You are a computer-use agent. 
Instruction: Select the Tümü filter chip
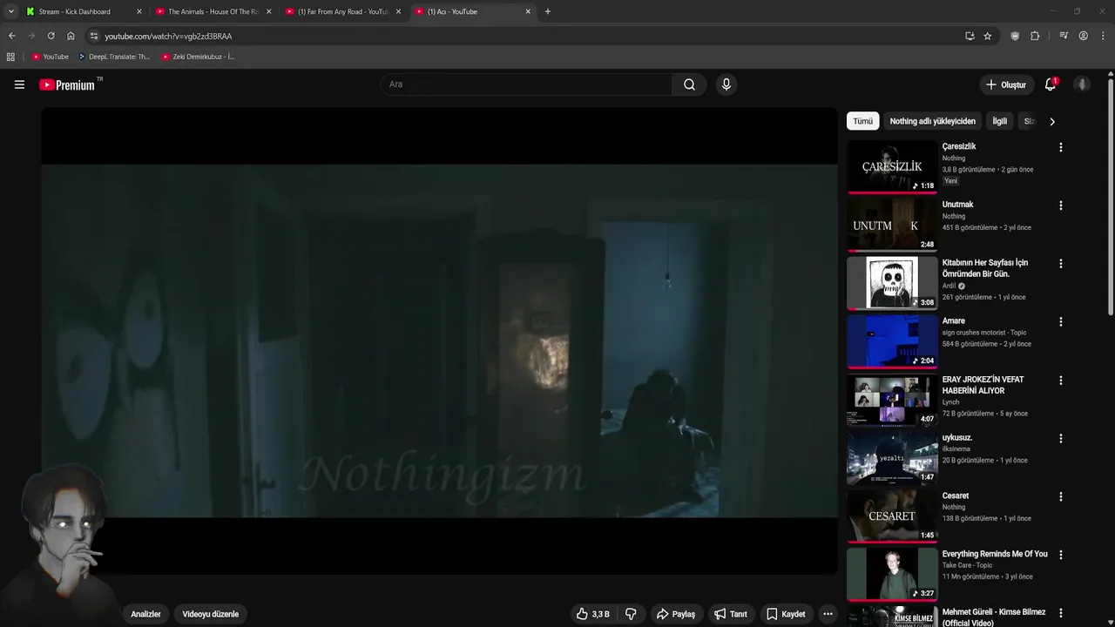pos(862,121)
